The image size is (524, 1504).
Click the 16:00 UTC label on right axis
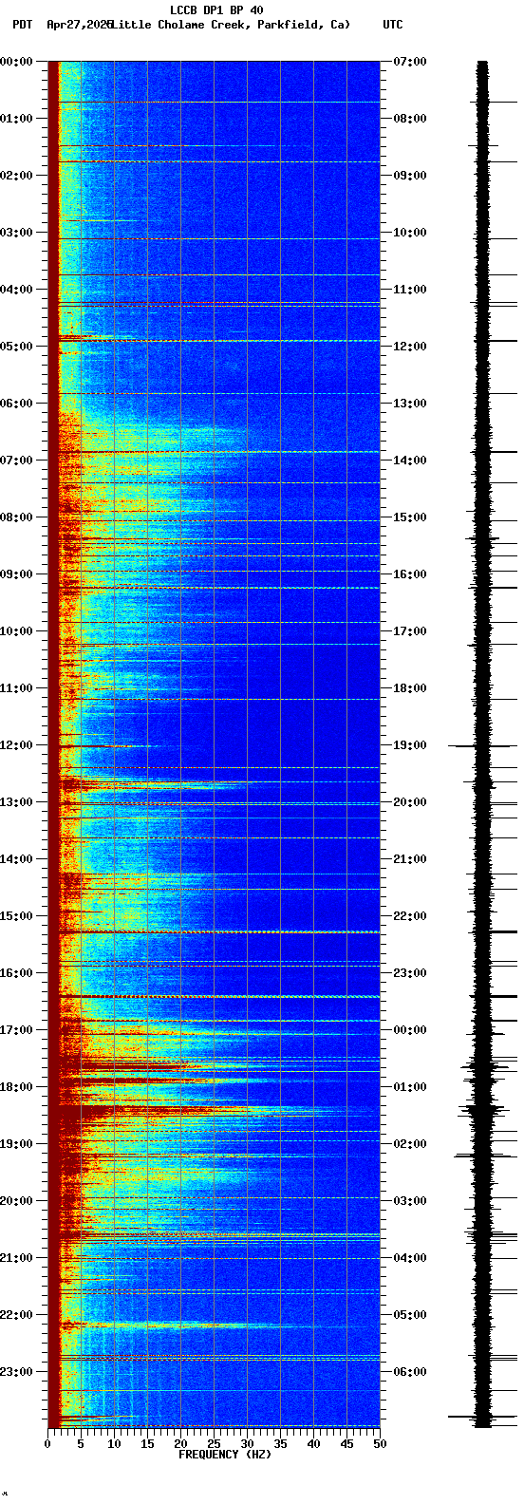410,574
